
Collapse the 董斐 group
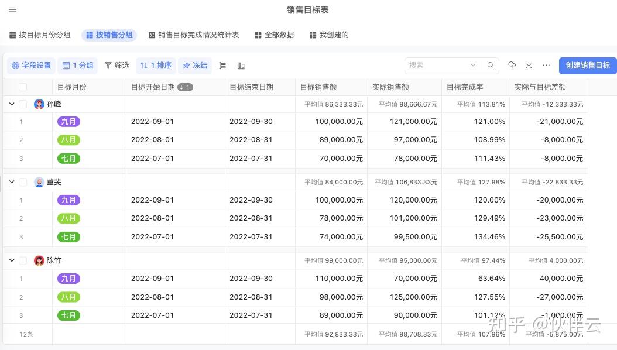12,182
